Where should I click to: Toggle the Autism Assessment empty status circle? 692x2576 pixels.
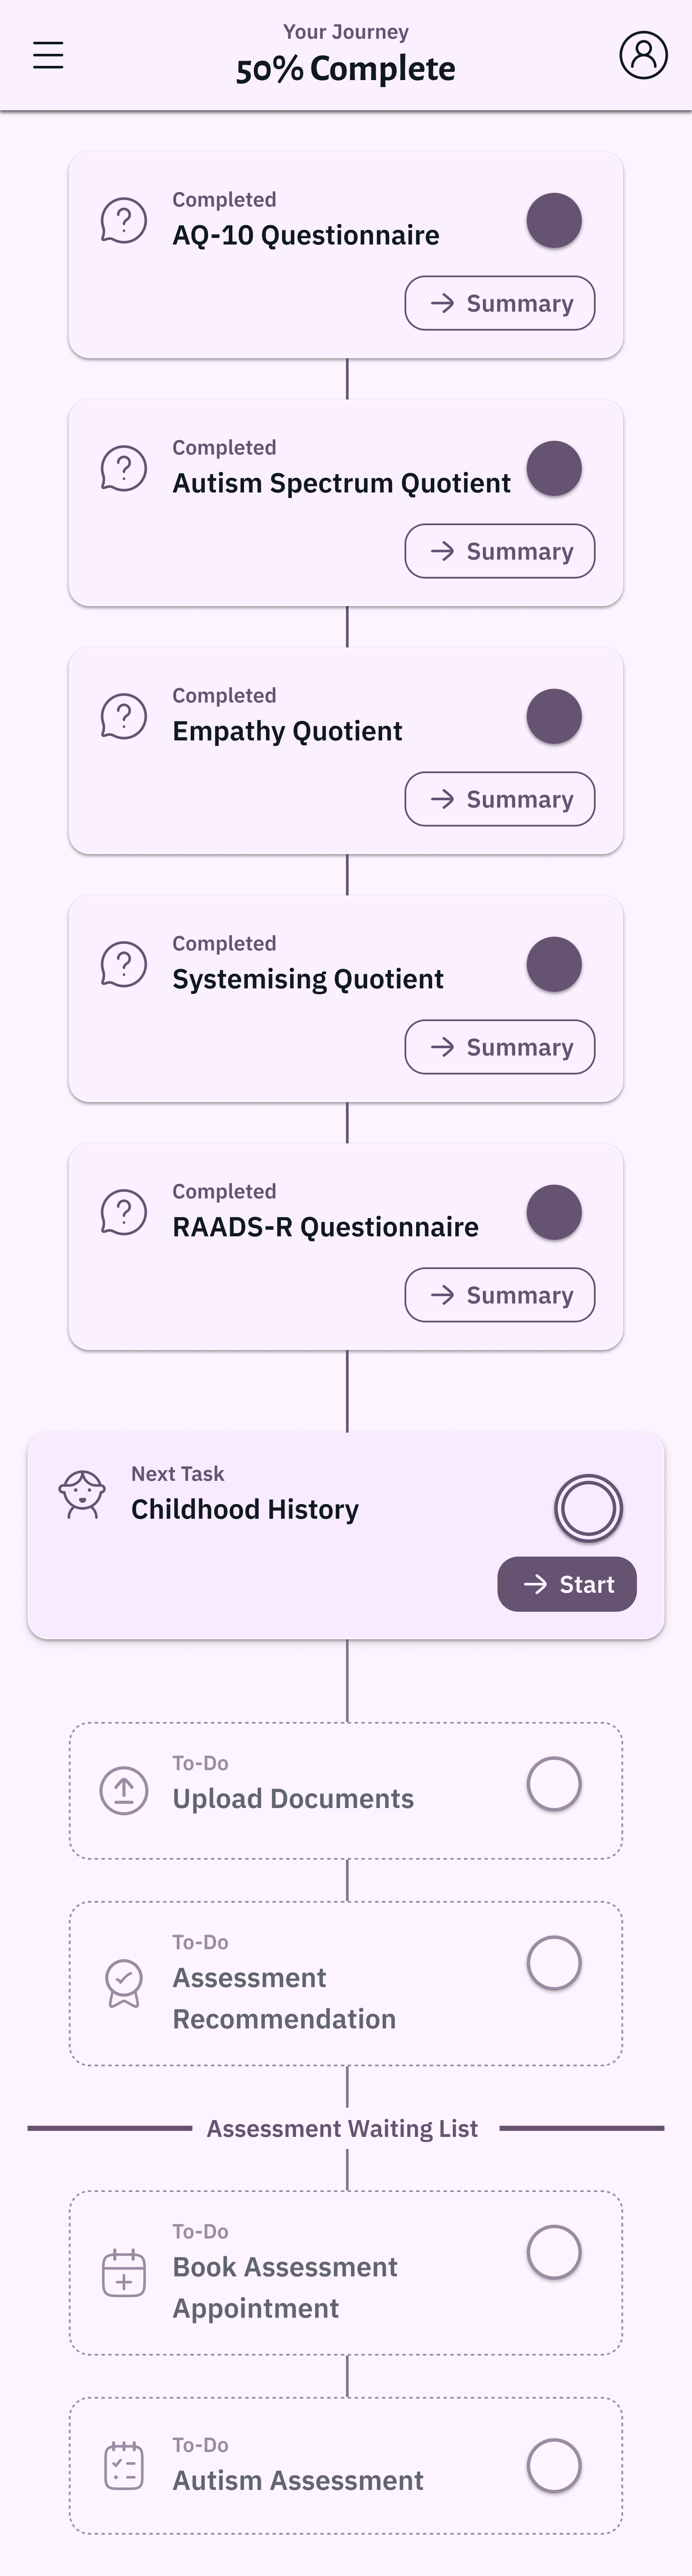(554, 2465)
